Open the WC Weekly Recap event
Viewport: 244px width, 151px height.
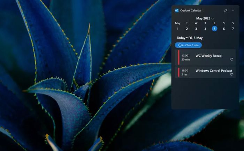click(205, 57)
